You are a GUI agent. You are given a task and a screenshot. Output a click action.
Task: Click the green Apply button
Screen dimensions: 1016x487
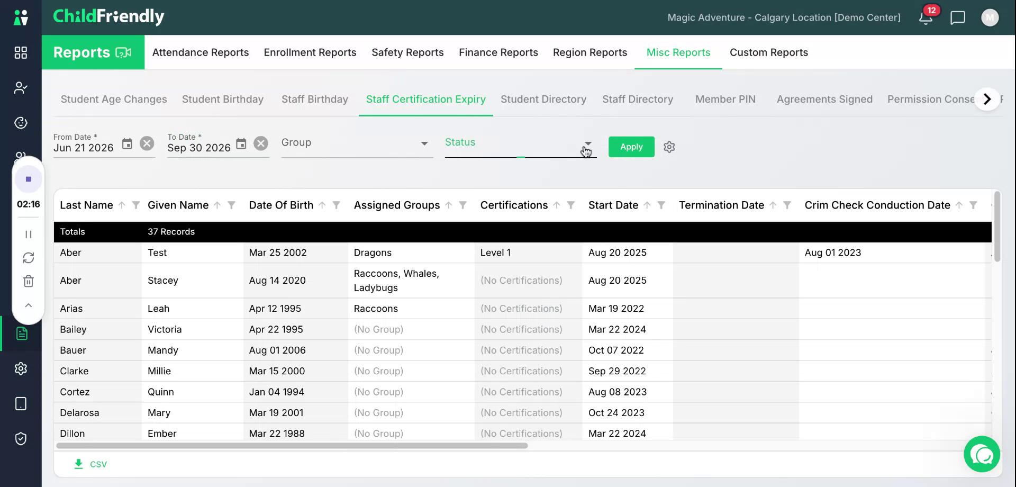[x=631, y=147]
